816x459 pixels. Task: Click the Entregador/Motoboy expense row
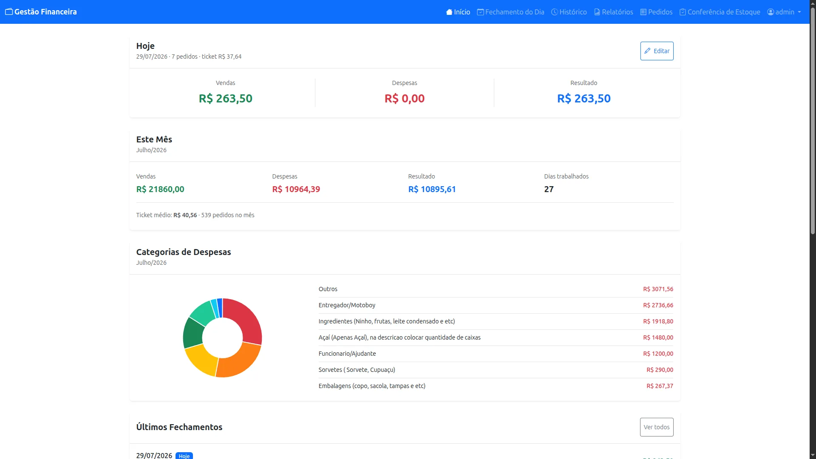pyautogui.click(x=496, y=305)
